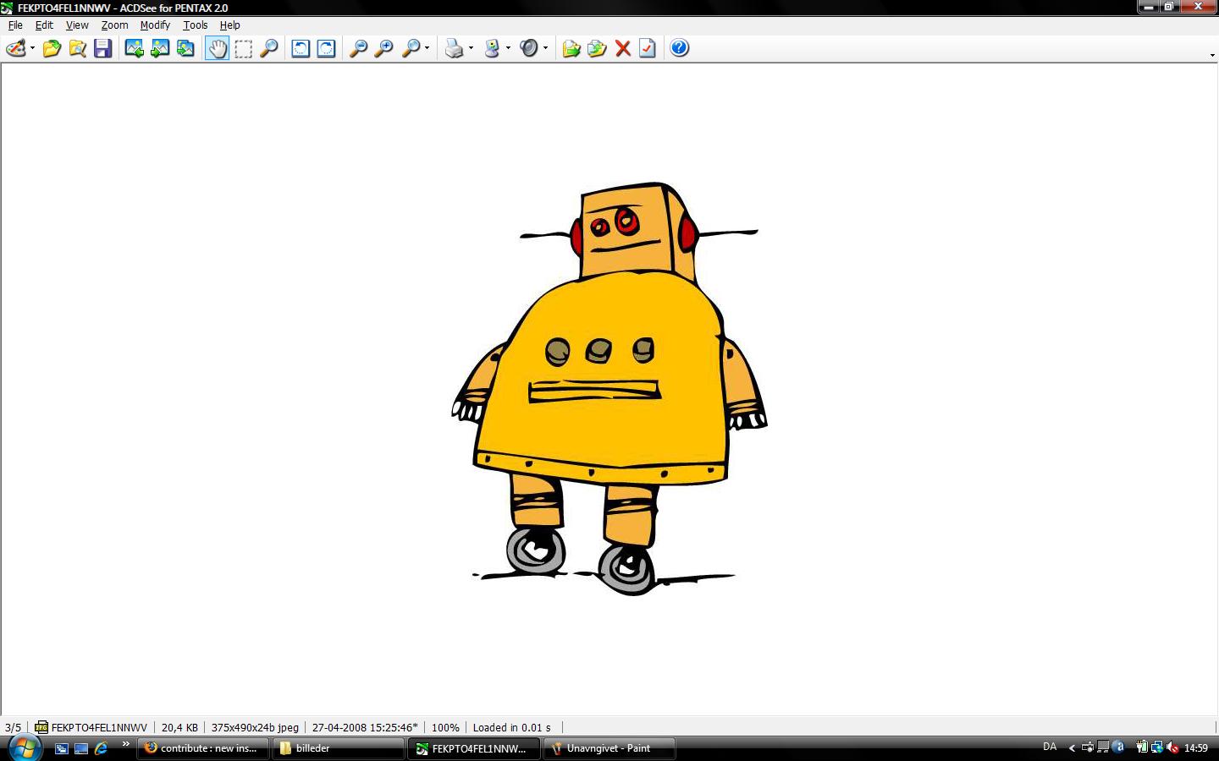Switch to Unavngivet - Paint taskbar button
The image size is (1219, 761).
pos(609,748)
